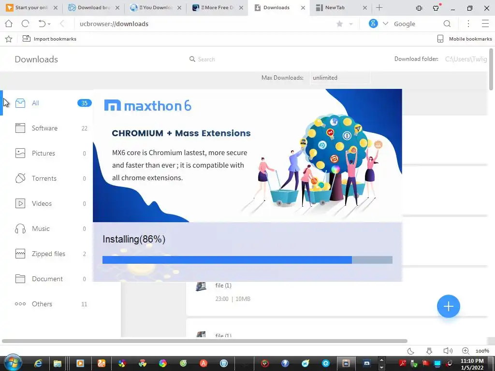Click the sidebar panel icon in title bar

coord(419,8)
